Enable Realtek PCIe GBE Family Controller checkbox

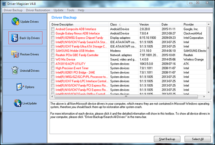point(53,55)
